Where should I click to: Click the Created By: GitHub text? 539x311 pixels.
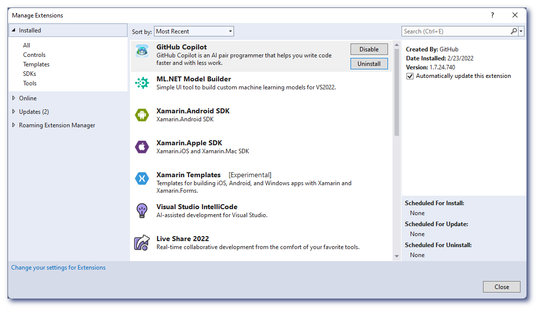click(432, 49)
